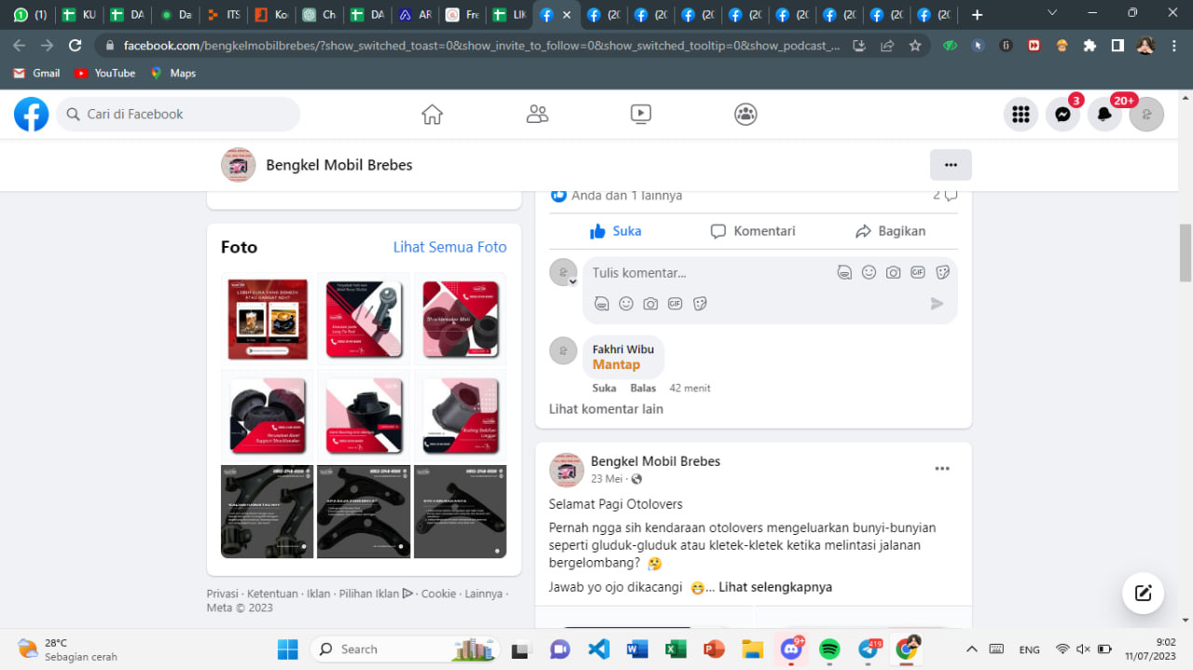Click the mushroom extension icon
This screenshot has width=1193, height=670.
coord(1062,46)
